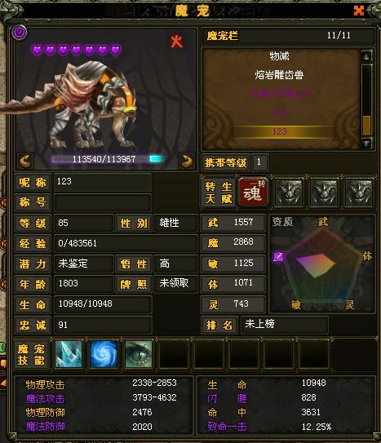Click the 魔 label on aptitude pentagon
The width and height of the screenshot is (381, 443).
tap(278, 257)
